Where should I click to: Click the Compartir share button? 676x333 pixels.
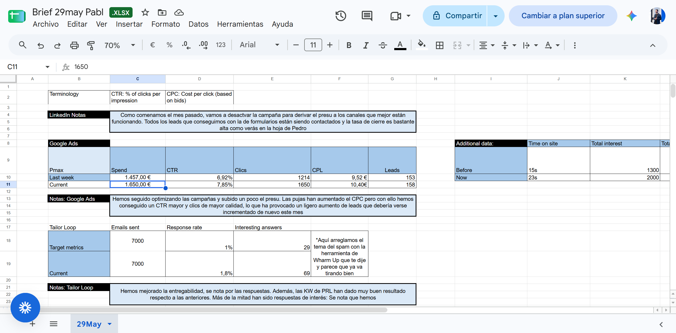pyautogui.click(x=455, y=16)
